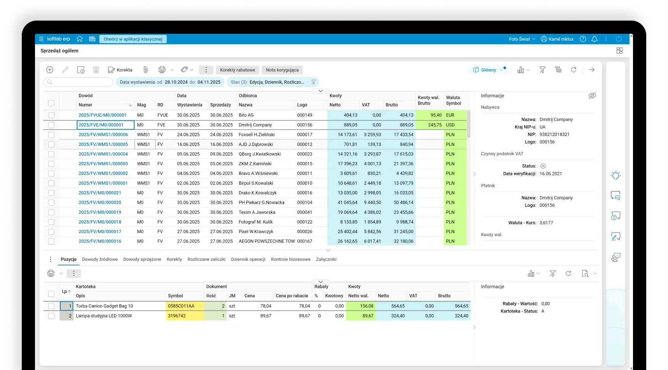Tick the checkbox for Torba Canion Gadget Bag
Viewport: 668px width, 370px height.
click(51, 306)
